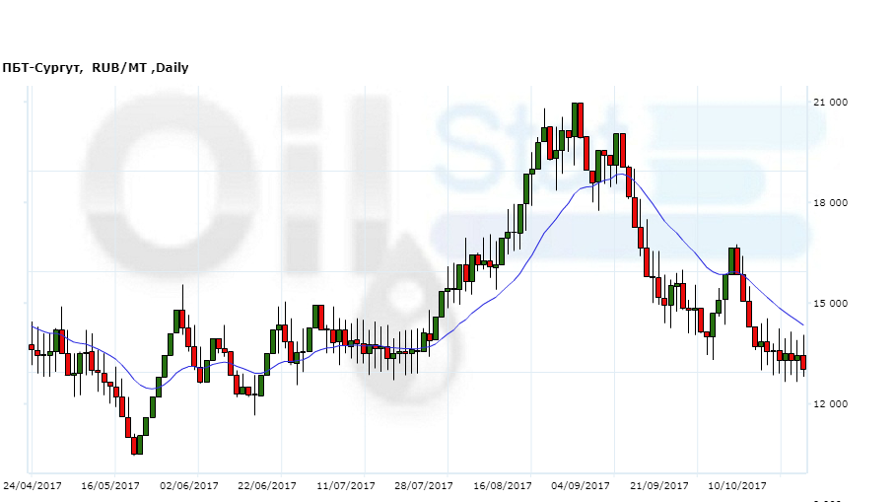The width and height of the screenshot is (896, 502).
Task: Click the 15 000 price axis label
Action: pos(830,304)
